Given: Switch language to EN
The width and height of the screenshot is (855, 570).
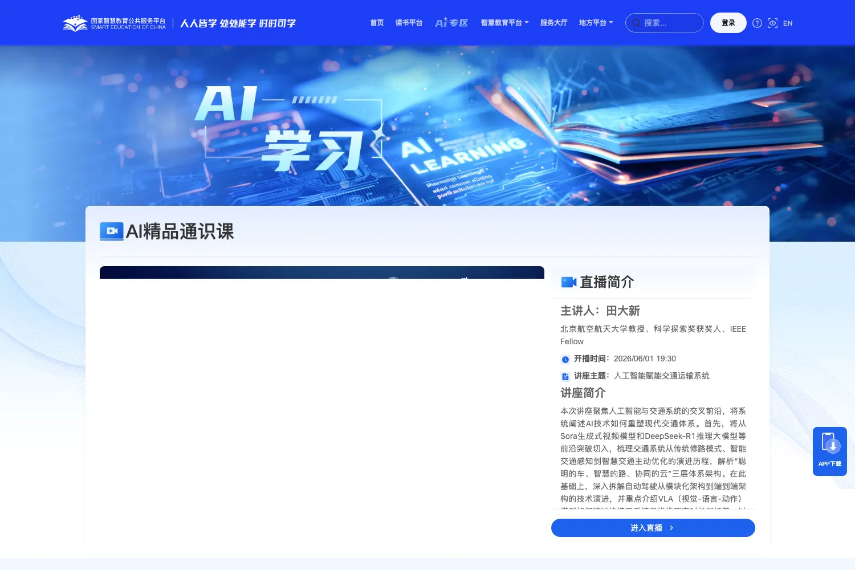Looking at the screenshot, I should [788, 23].
